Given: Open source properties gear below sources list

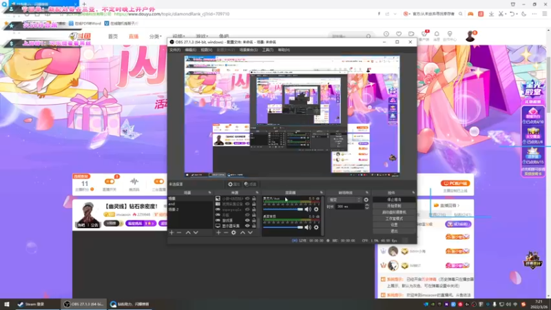Looking at the screenshot, I should pos(233,233).
